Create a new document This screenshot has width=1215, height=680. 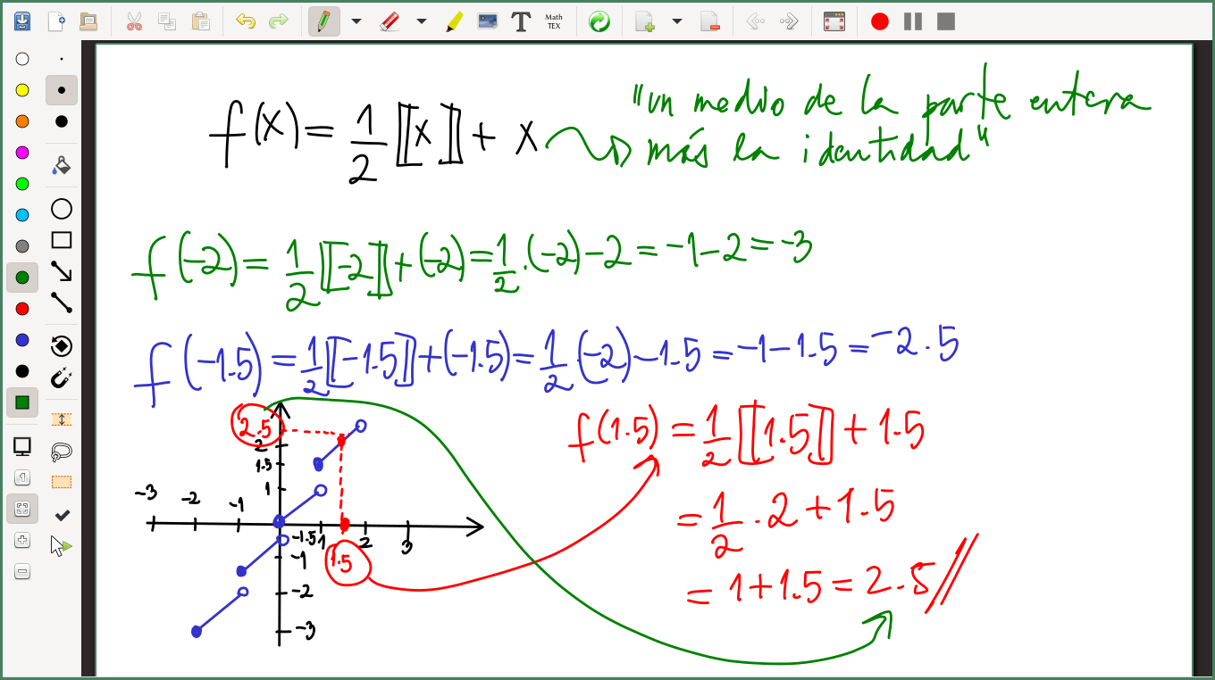pos(55,21)
